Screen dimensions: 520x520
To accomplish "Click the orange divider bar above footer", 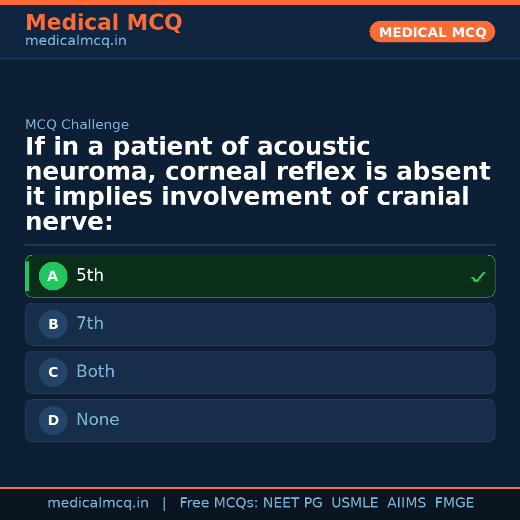I will click(260, 488).
